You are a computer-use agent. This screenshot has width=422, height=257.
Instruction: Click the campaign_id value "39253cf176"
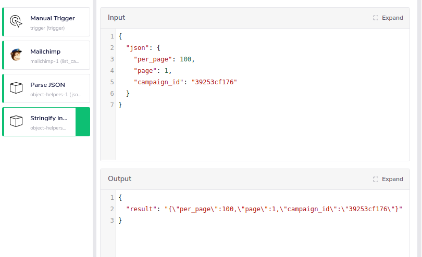pos(214,82)
